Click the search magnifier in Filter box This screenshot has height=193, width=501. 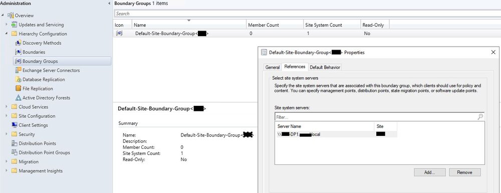pos(480,117)
